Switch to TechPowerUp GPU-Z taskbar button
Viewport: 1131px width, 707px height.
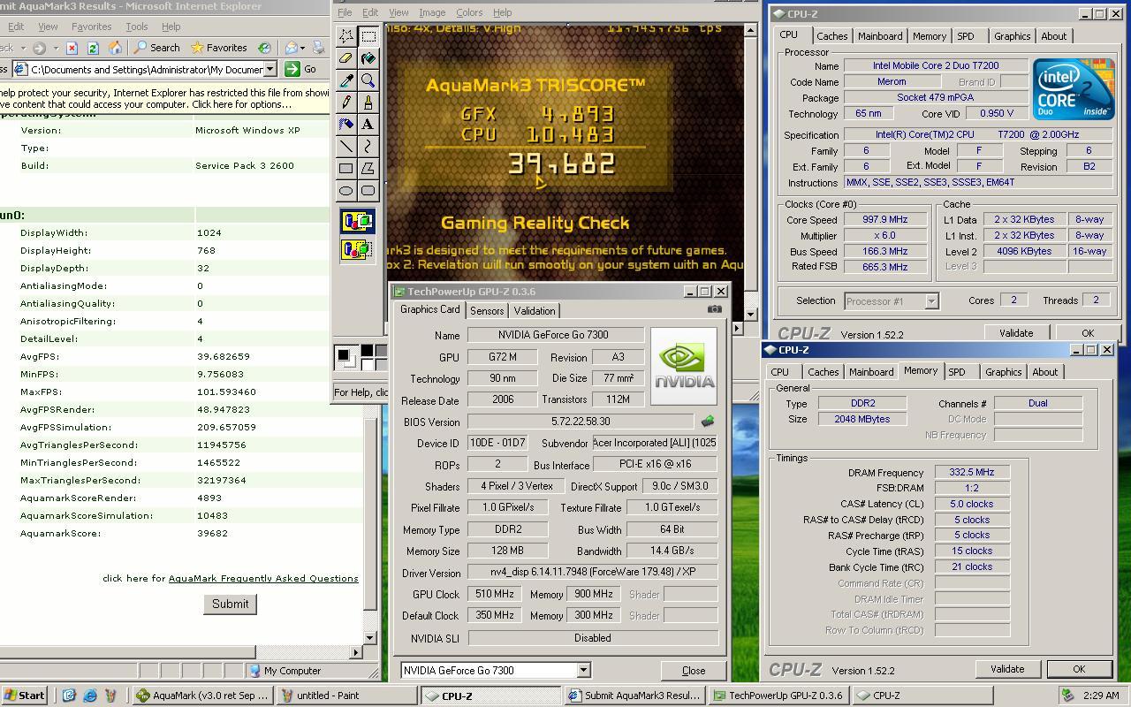778,696
